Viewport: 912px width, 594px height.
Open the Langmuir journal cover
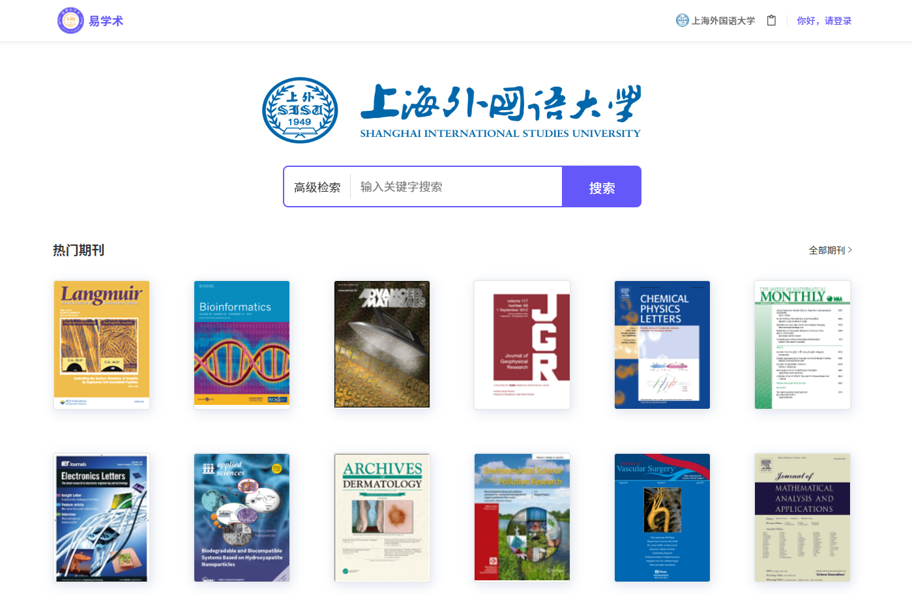click(102, 344)
